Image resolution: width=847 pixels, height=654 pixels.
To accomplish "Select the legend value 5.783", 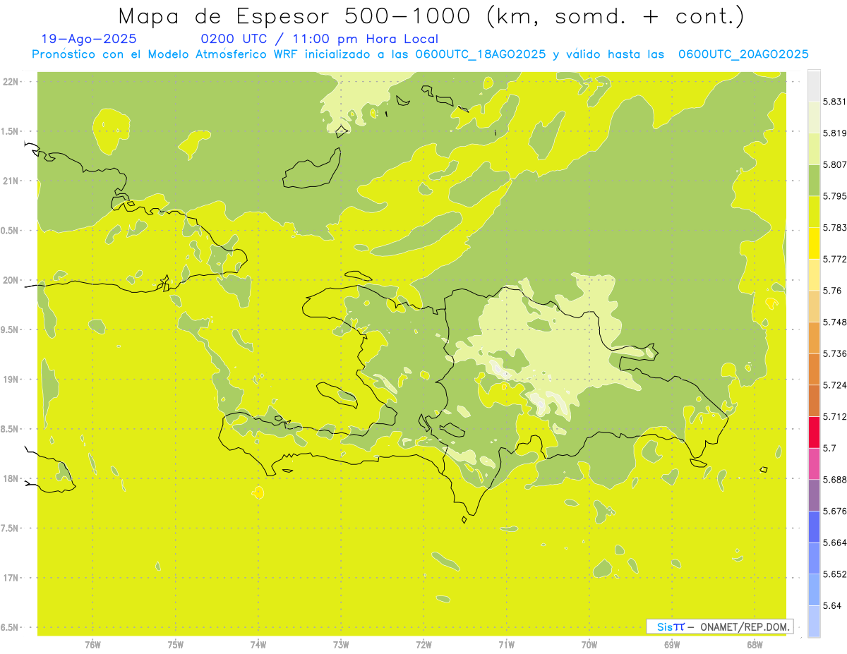I will pos(834,227).
